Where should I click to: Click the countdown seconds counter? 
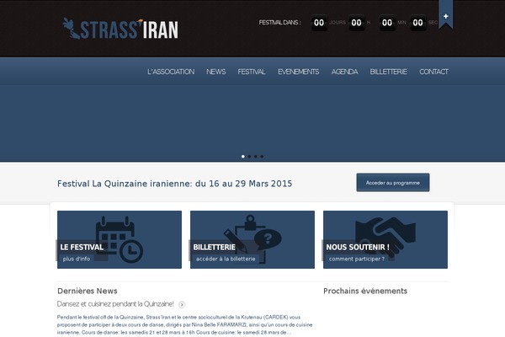(417, 23)
